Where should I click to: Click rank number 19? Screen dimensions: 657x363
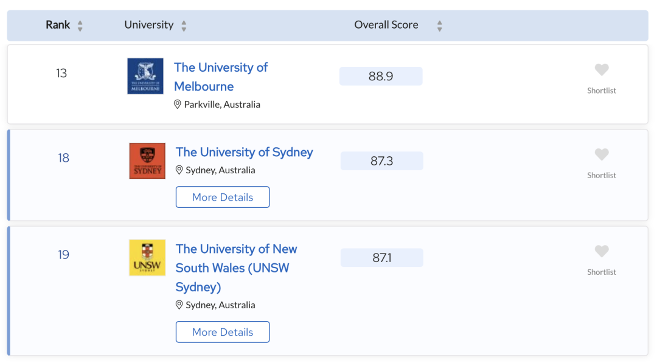[63, 255]
